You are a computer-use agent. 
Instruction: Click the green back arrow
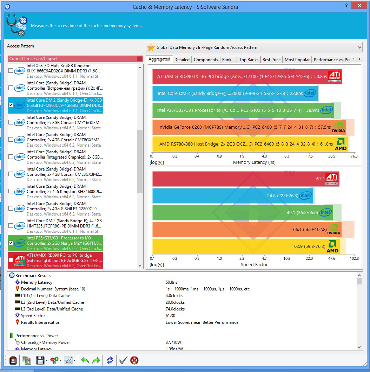85,360
